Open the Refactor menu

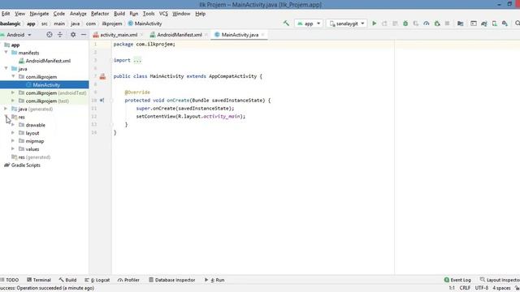pos(100,14)
